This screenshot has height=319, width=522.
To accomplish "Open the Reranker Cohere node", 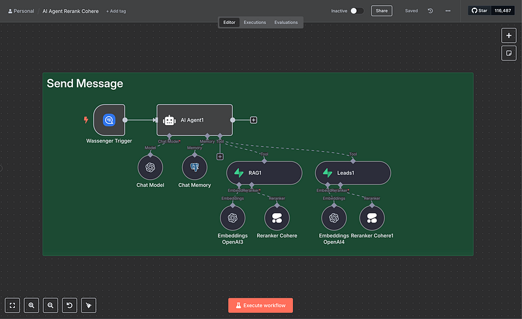I will pos(277,218).
